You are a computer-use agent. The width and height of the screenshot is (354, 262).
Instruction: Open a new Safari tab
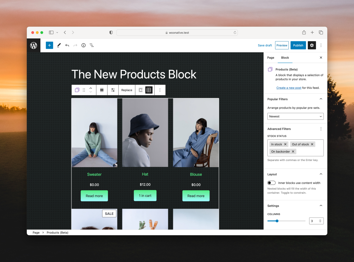coord(312,32)
